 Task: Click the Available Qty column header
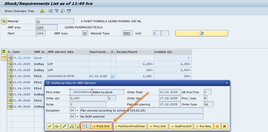pyautogui.click(x=173, y=52)
